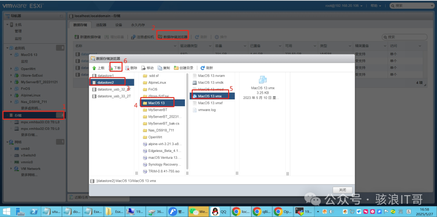This screenshot has width=437, height=217.
Task: Expand the FnOS VM in navigator
Action: 11,88
